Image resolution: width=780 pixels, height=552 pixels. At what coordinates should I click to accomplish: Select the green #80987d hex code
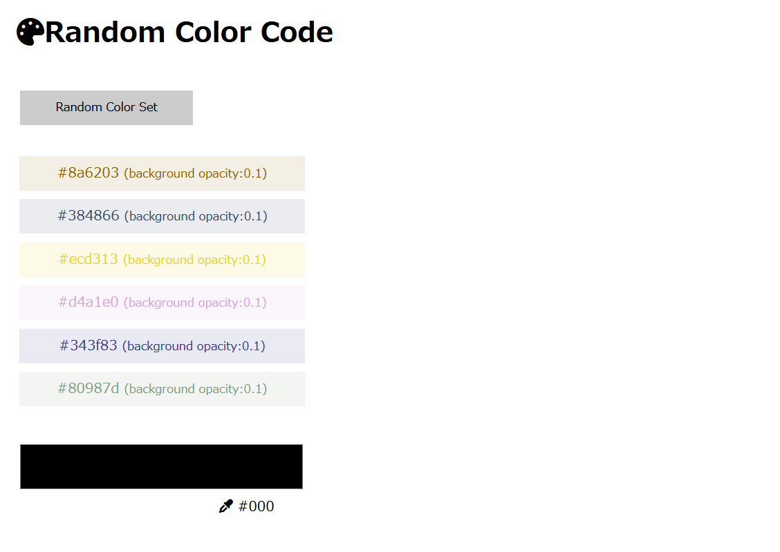click(89, 388)
